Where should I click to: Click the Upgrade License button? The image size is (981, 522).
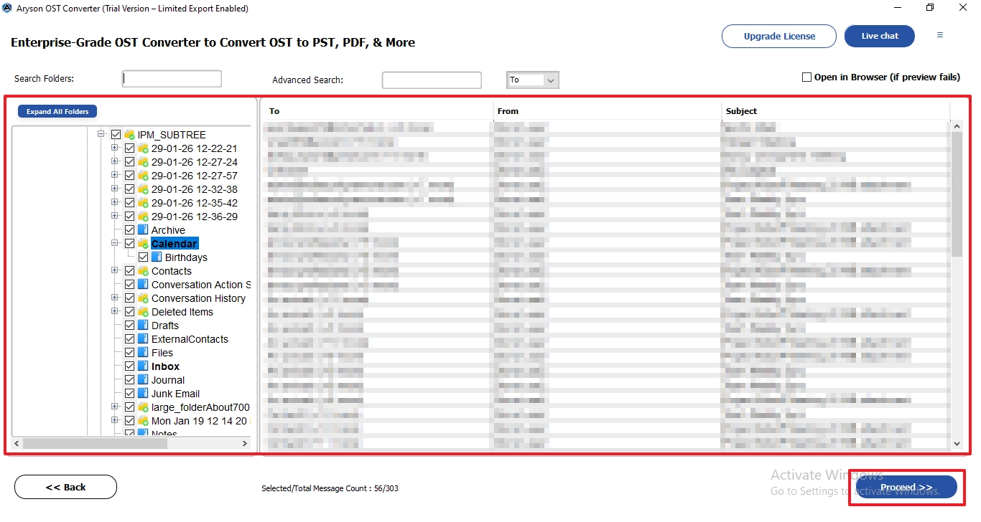[x=779, y=36]
